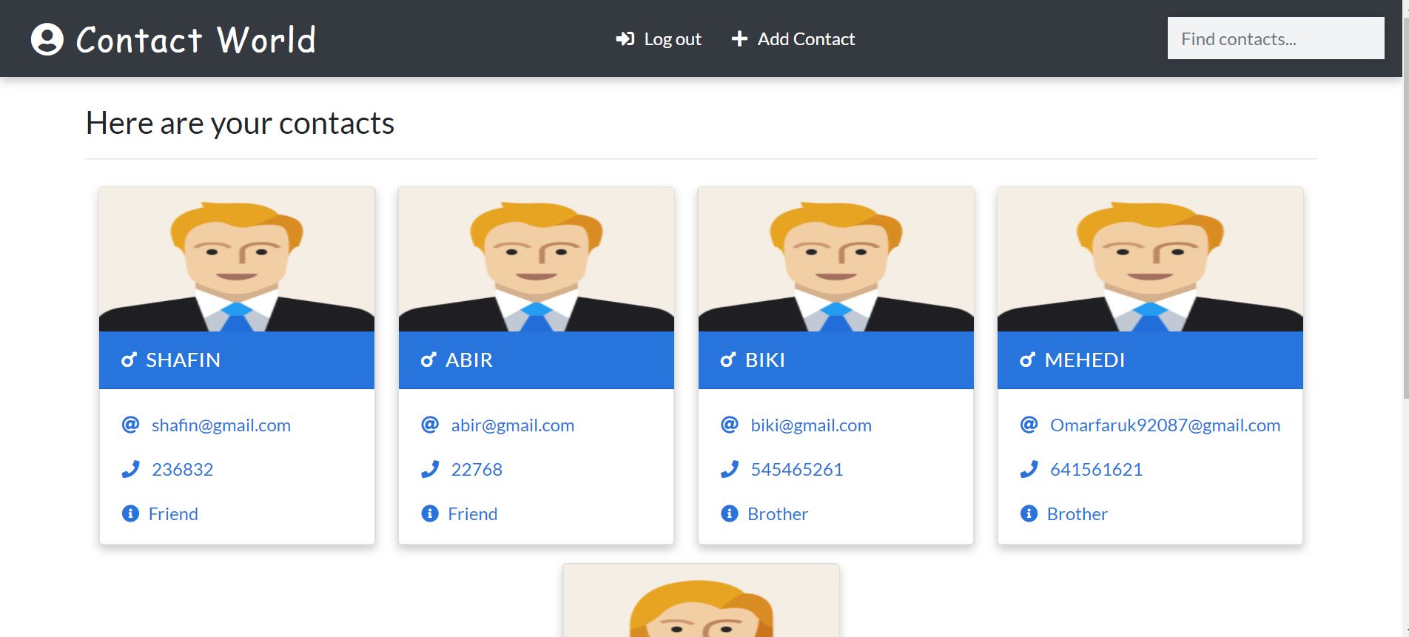
Task: Click Friend label in ABIR's card
Action: tap(473, 514)
